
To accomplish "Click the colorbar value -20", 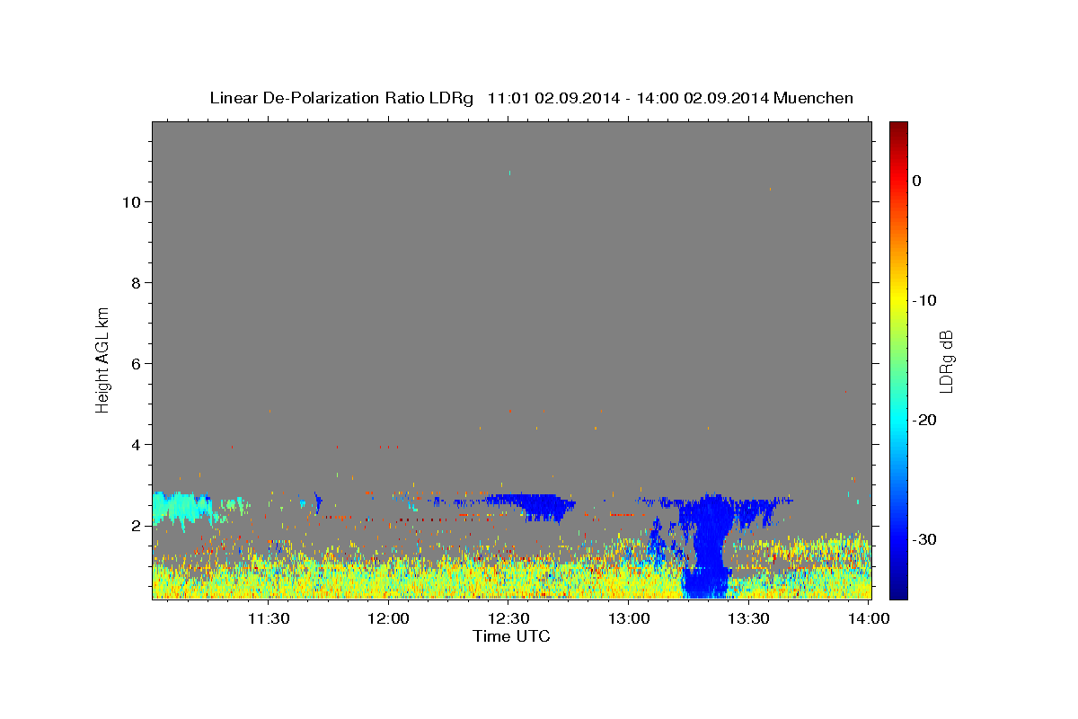I will (923, 420).
